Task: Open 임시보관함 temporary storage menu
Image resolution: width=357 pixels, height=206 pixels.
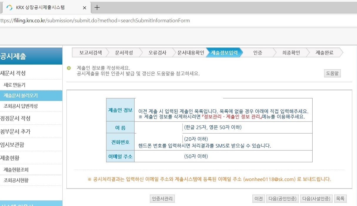Action: point(12,144)
